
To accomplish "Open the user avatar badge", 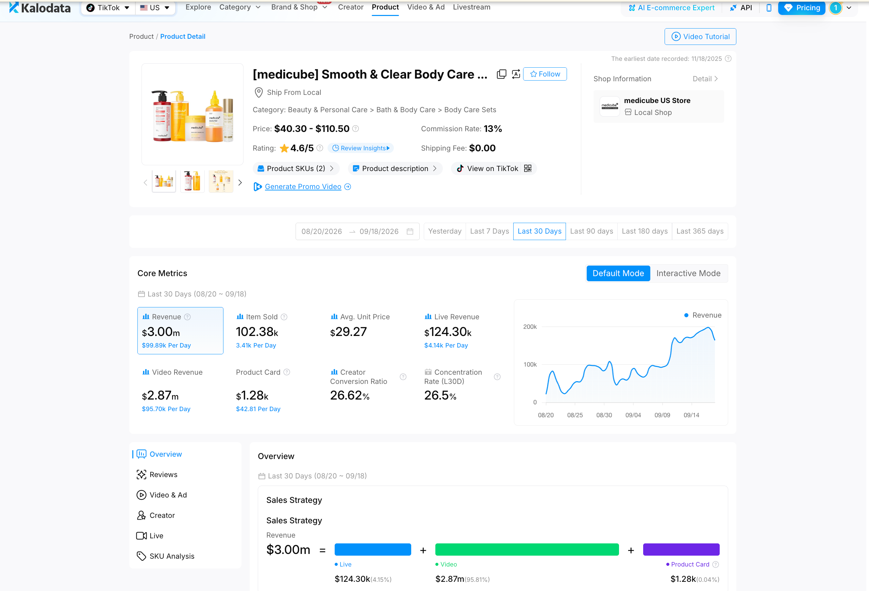I will 835,7.
